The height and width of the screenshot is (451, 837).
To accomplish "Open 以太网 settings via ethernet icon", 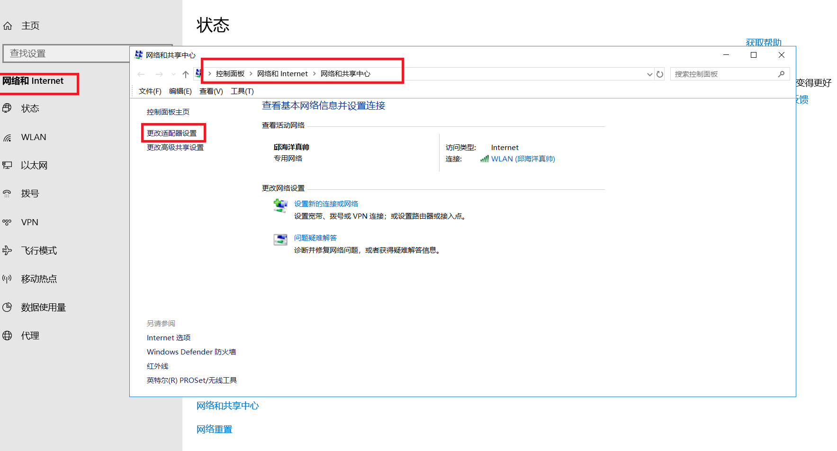I will tap(8, 165).
